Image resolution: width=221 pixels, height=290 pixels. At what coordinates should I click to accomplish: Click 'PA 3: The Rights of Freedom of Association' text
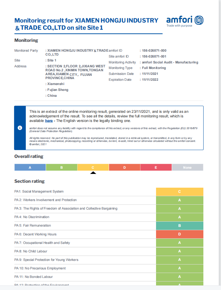66,209
